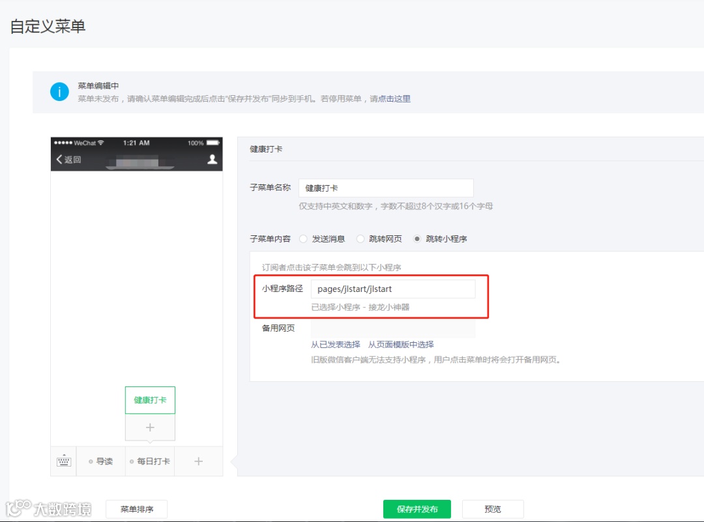Image resolution: width=704 pixels, height=522 pixels.
Task: Select the 跳转小程序 radio option
Action: pyautogui.click(x=416, y=239)
